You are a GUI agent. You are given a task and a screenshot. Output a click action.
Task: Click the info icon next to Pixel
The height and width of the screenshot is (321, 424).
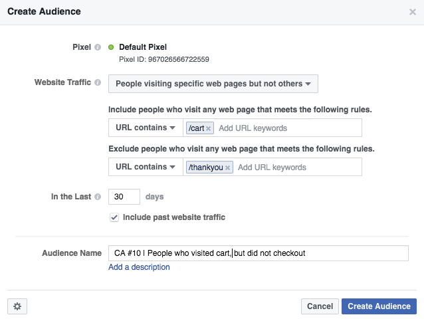tap(98, 47)
